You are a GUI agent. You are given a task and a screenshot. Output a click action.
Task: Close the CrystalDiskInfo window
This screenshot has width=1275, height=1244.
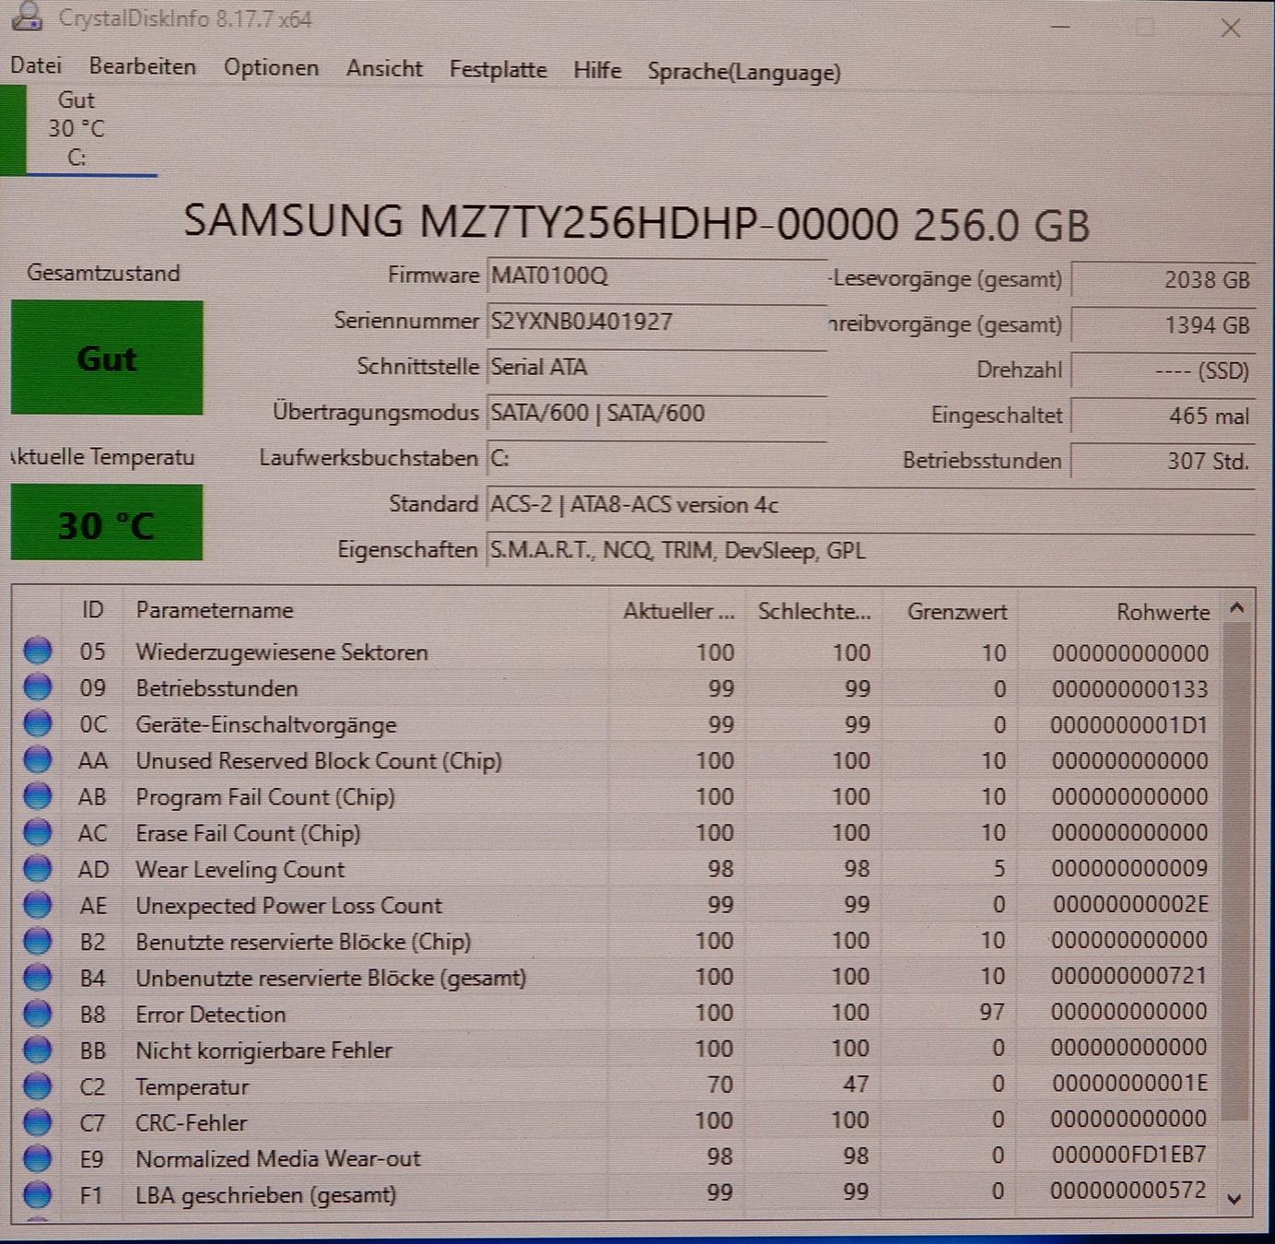pyautogui.click(x=1231, y=29)
